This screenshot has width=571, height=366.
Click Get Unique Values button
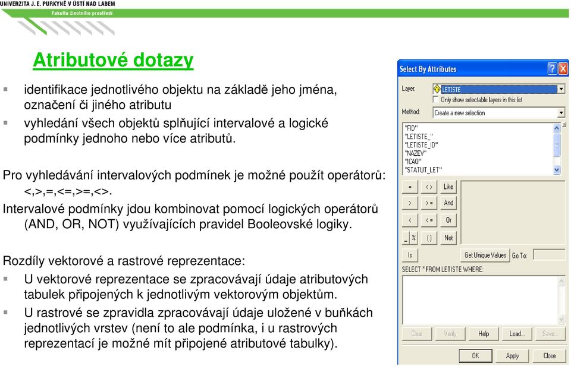(485, 255)
